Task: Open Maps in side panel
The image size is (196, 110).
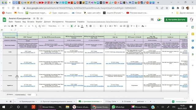Action: pos(193,54)
